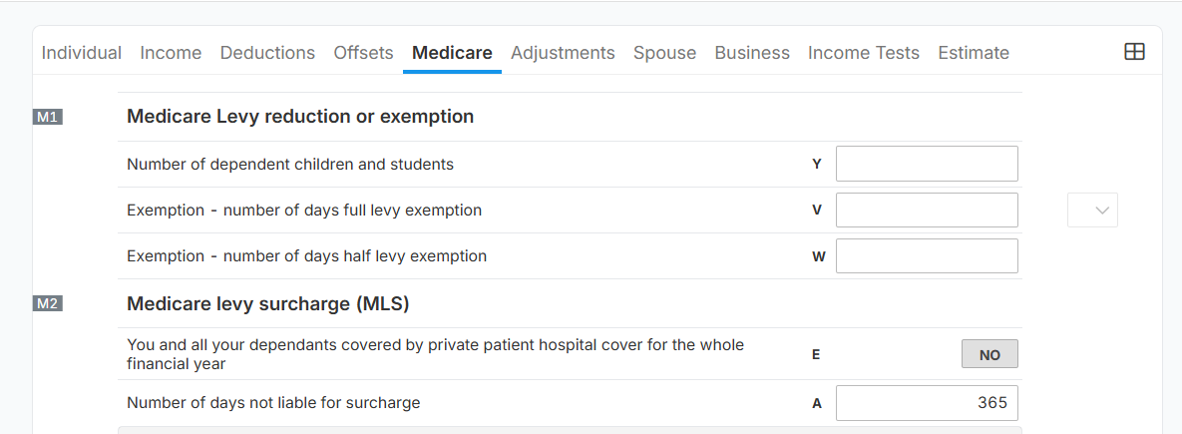View the Business tab
This screenshot has height=434, width=1182.
(x=752, y=53)
